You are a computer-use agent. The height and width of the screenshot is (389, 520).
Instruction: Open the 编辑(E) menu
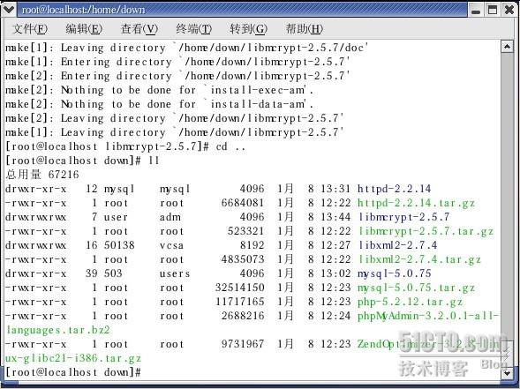84,29
